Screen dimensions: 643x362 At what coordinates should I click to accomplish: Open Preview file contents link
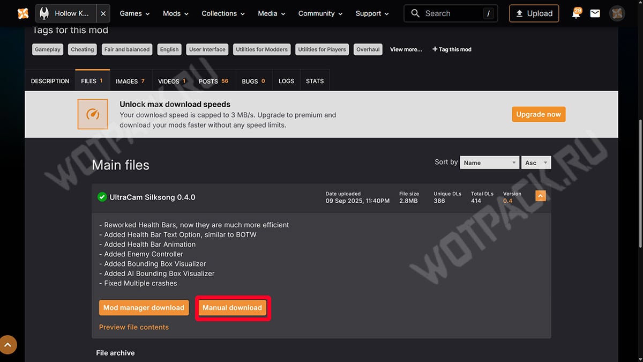point(134,327)
